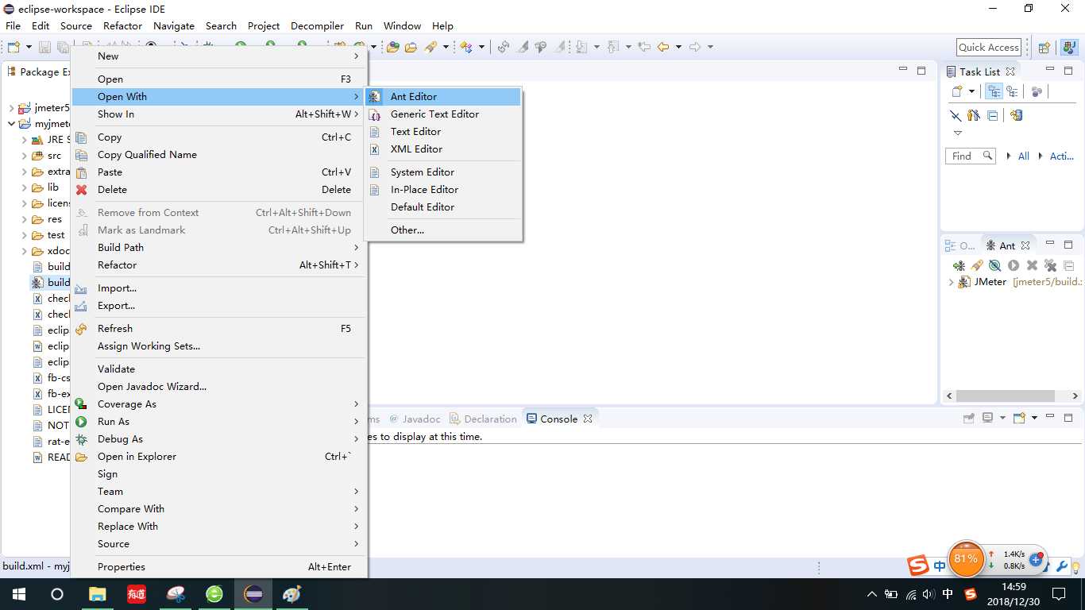This screenshot has height=610, width=1085.
Task: Expand the Build Path submenu
Action: (x=218, y=247)
